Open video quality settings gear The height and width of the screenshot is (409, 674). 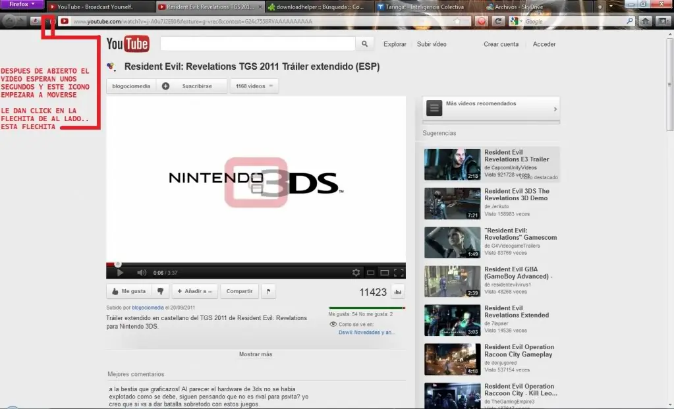pos(356,273)
